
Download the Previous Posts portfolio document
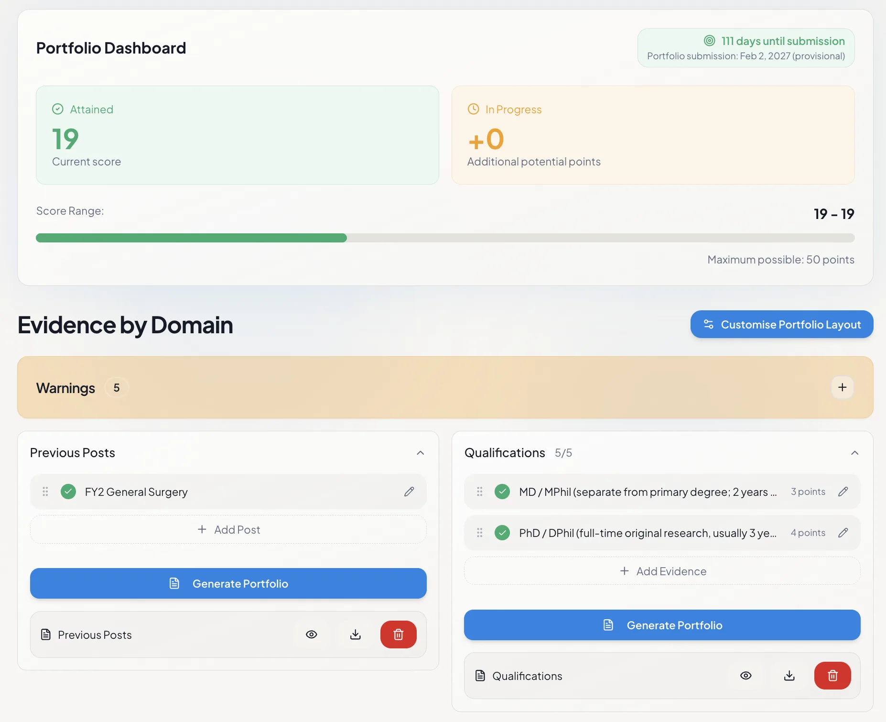pos(356,634)
